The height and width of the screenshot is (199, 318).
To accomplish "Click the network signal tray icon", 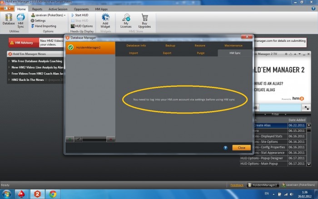I will tap(286, 194).
